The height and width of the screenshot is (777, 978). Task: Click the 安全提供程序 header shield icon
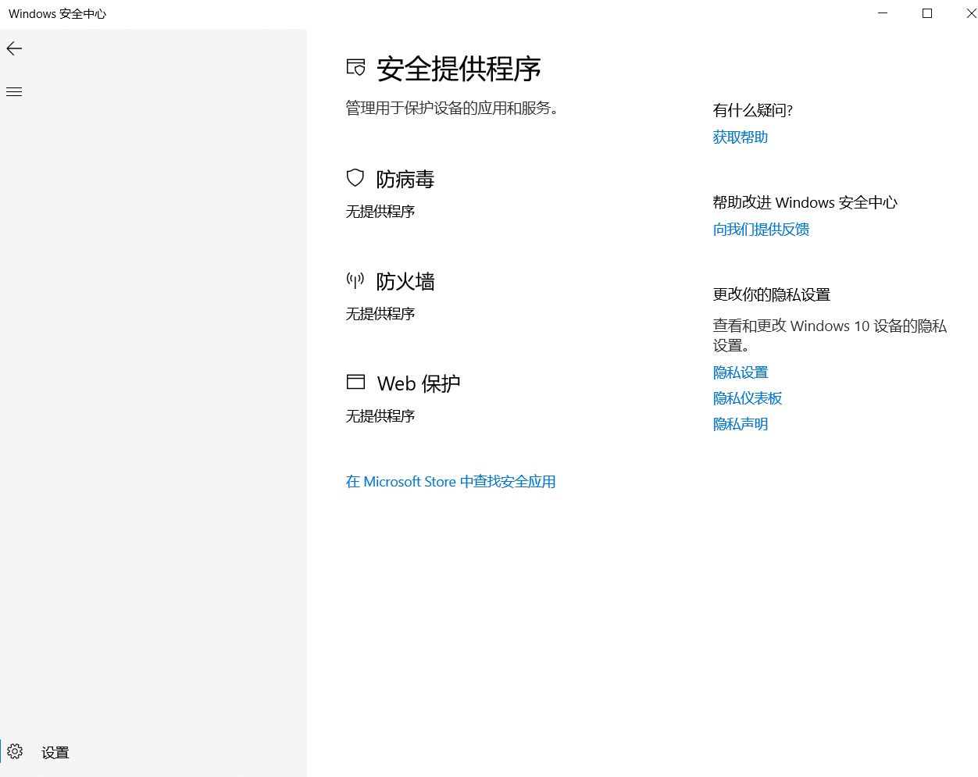point(355,68)
